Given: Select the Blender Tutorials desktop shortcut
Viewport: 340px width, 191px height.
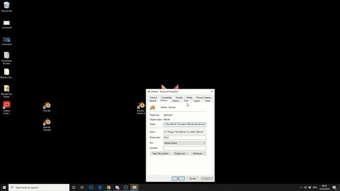Looking at the screenshot, I should pyautogui.click(x=47, y=125).
